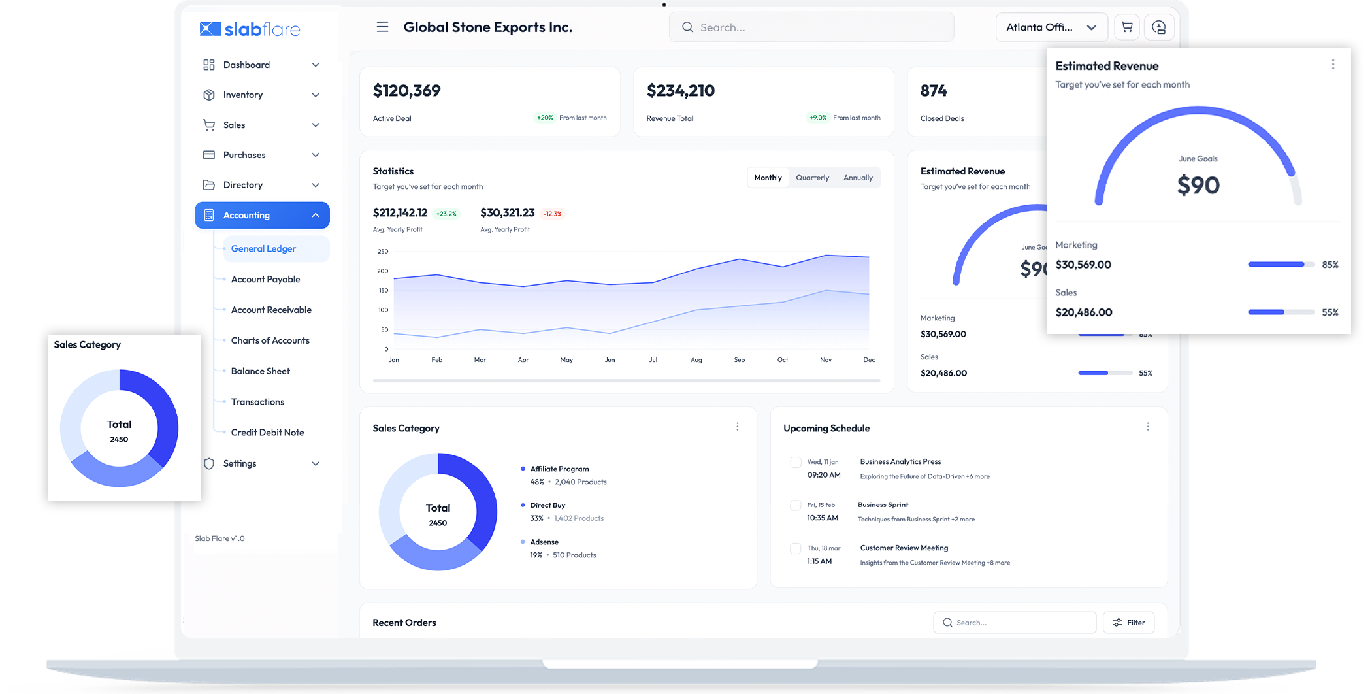Click the hamburger menu beside Global Stone Exports
The height and width of the screenshot is (694, 1372).
(382, 27)
